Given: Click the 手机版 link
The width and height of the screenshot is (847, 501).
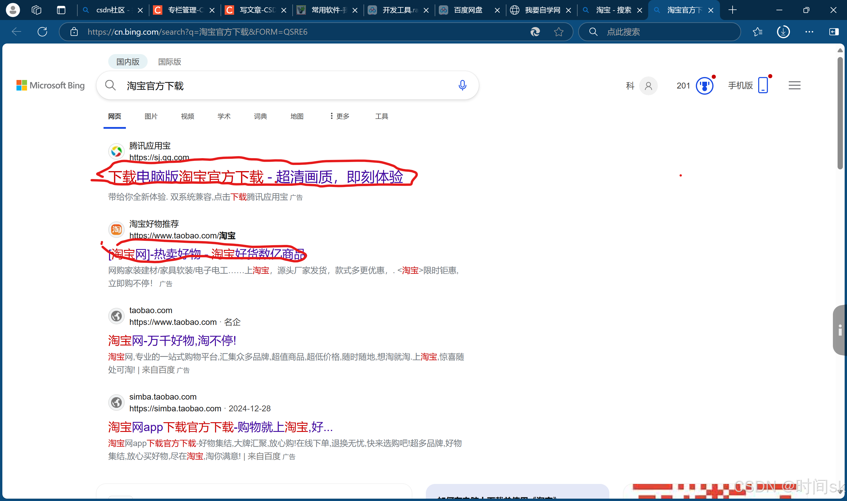Looking at the screenshot, I should (x=740, y=86).
